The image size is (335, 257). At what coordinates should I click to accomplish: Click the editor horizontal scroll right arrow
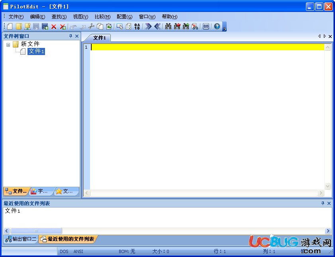pyautogui.click(x=321, y=193)
